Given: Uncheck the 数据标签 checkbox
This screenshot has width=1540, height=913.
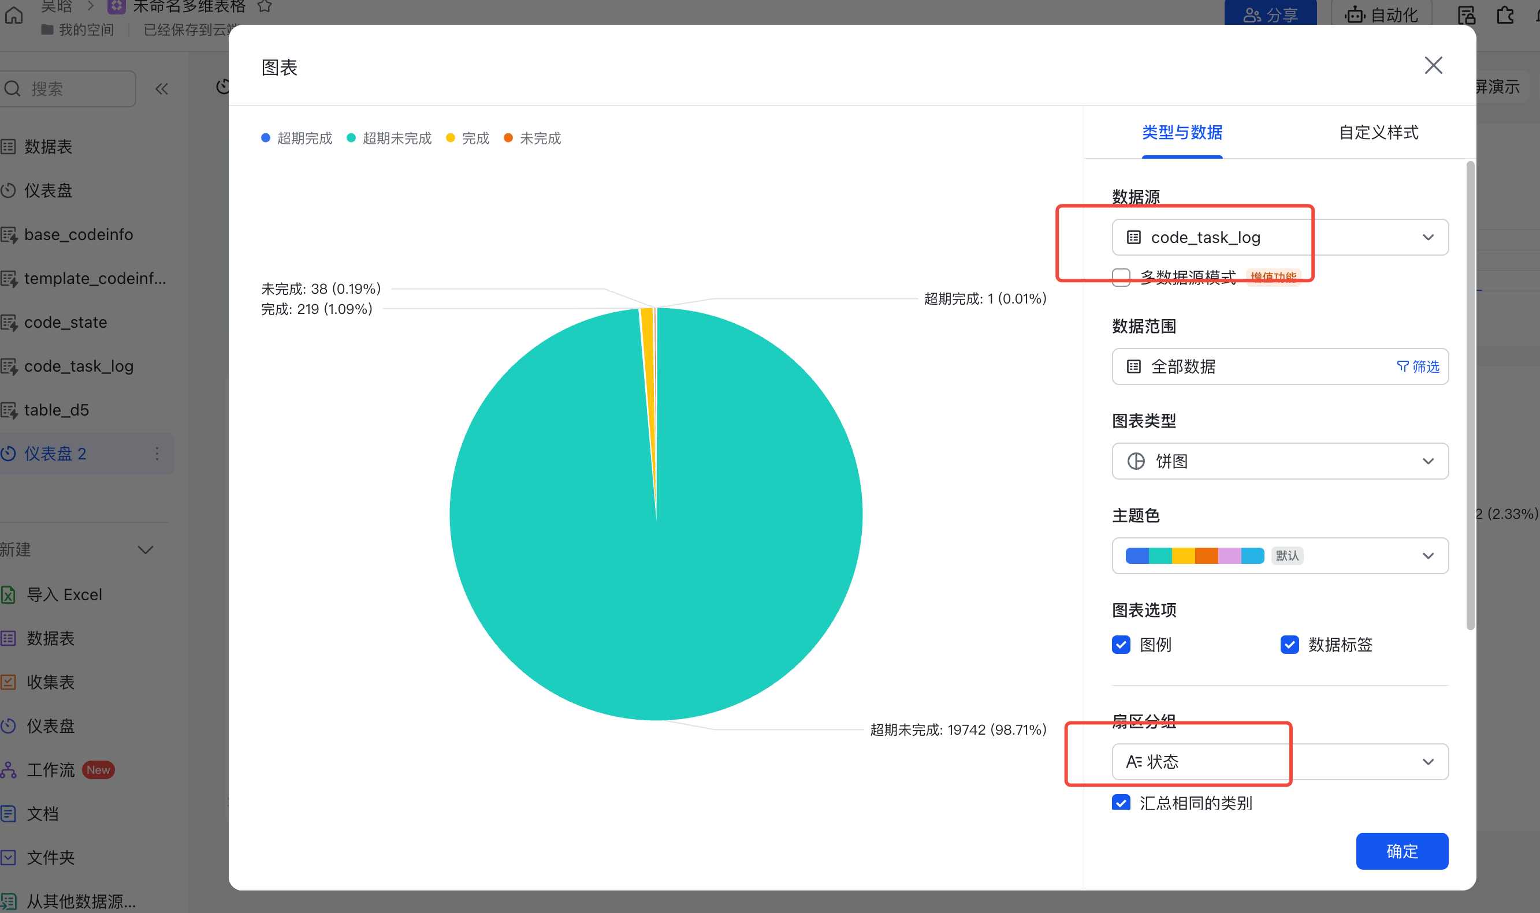Looking at the screenshot, I should (1289, 644).
